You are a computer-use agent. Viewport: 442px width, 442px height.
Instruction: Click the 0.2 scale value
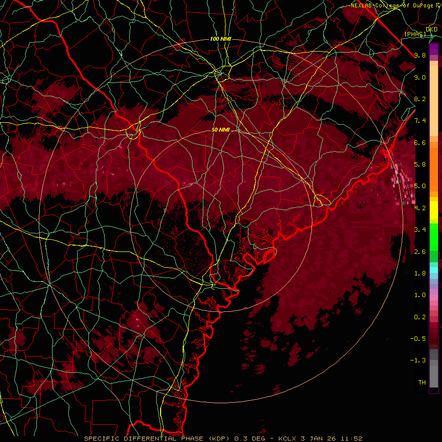point(420,317)
